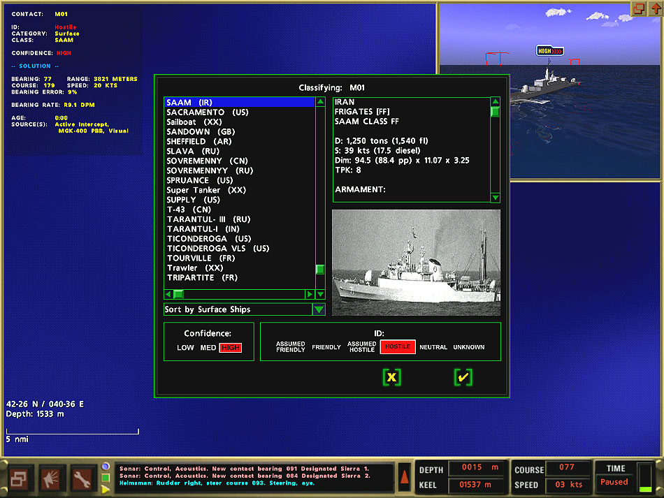Set ID to ASSUMED FRIENDLY
Screen dimensions: 664x498
(291, 347)
